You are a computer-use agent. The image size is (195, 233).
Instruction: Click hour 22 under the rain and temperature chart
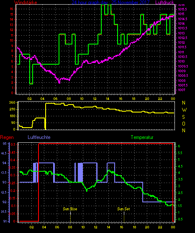pos(160,227)
